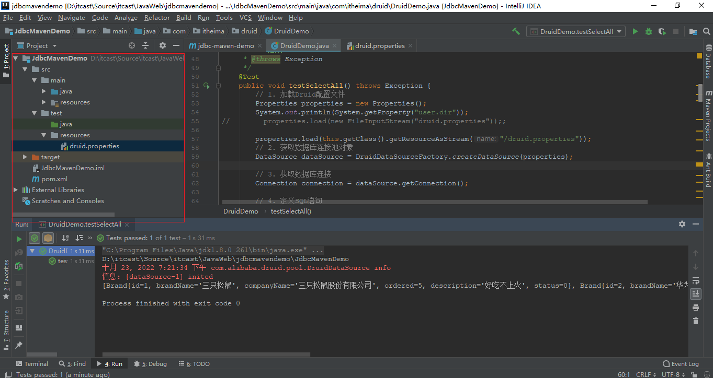Rerun the test in the Run panel
713x378 pixels.
(x=19, y=239)
